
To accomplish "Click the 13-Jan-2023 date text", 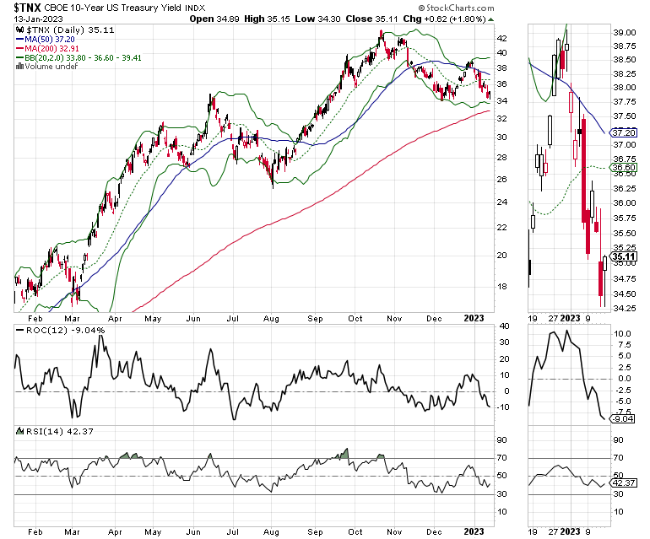I will click(38, 19).
